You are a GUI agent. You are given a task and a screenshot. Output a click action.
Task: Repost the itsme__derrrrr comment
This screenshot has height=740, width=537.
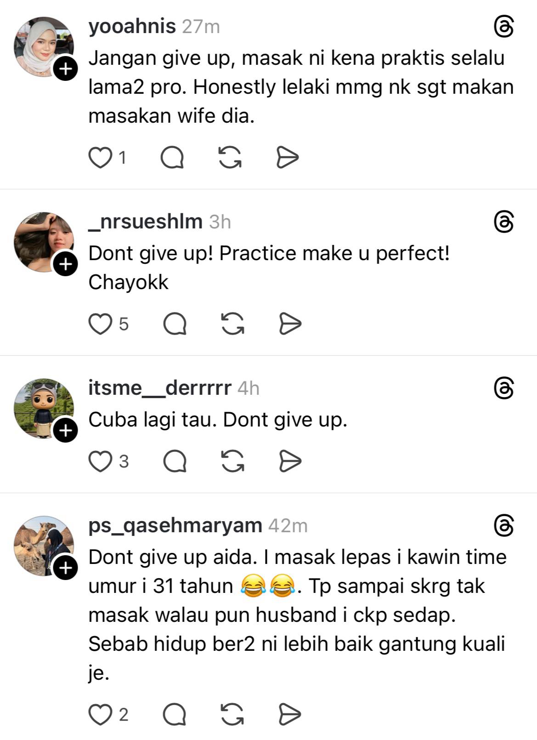(232, 461)
